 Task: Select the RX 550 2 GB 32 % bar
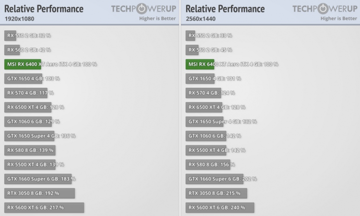tap(10, 35)
